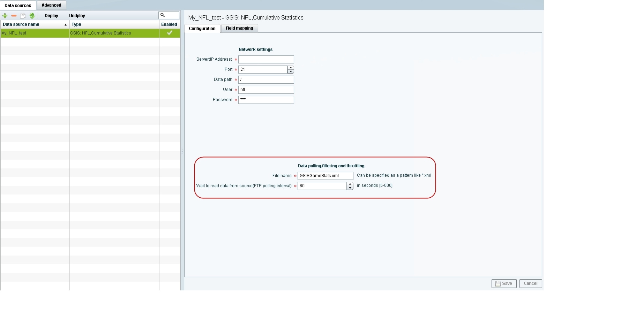Toggle the Enabled checkmark for My_NFL_test
Viewport: 628px width, 312px height.
170,33
